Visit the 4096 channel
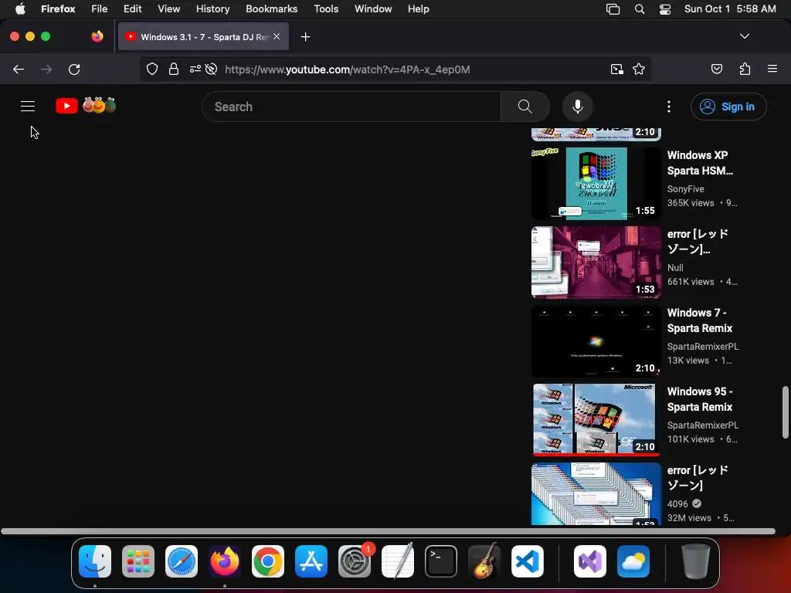 pos(677,503)
